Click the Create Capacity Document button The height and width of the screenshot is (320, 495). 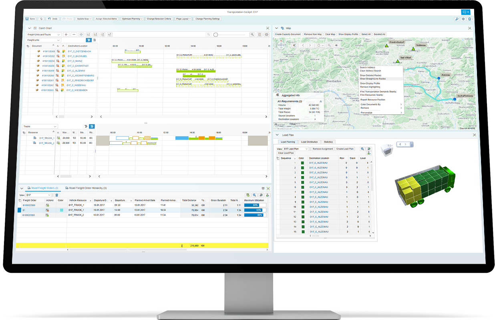[x=288, y=34]
